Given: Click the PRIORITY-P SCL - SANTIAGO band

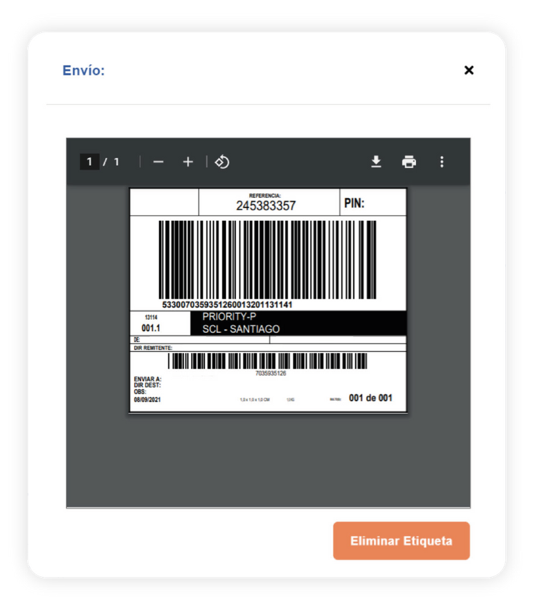Looking at the screenshot, I should 298,323.
